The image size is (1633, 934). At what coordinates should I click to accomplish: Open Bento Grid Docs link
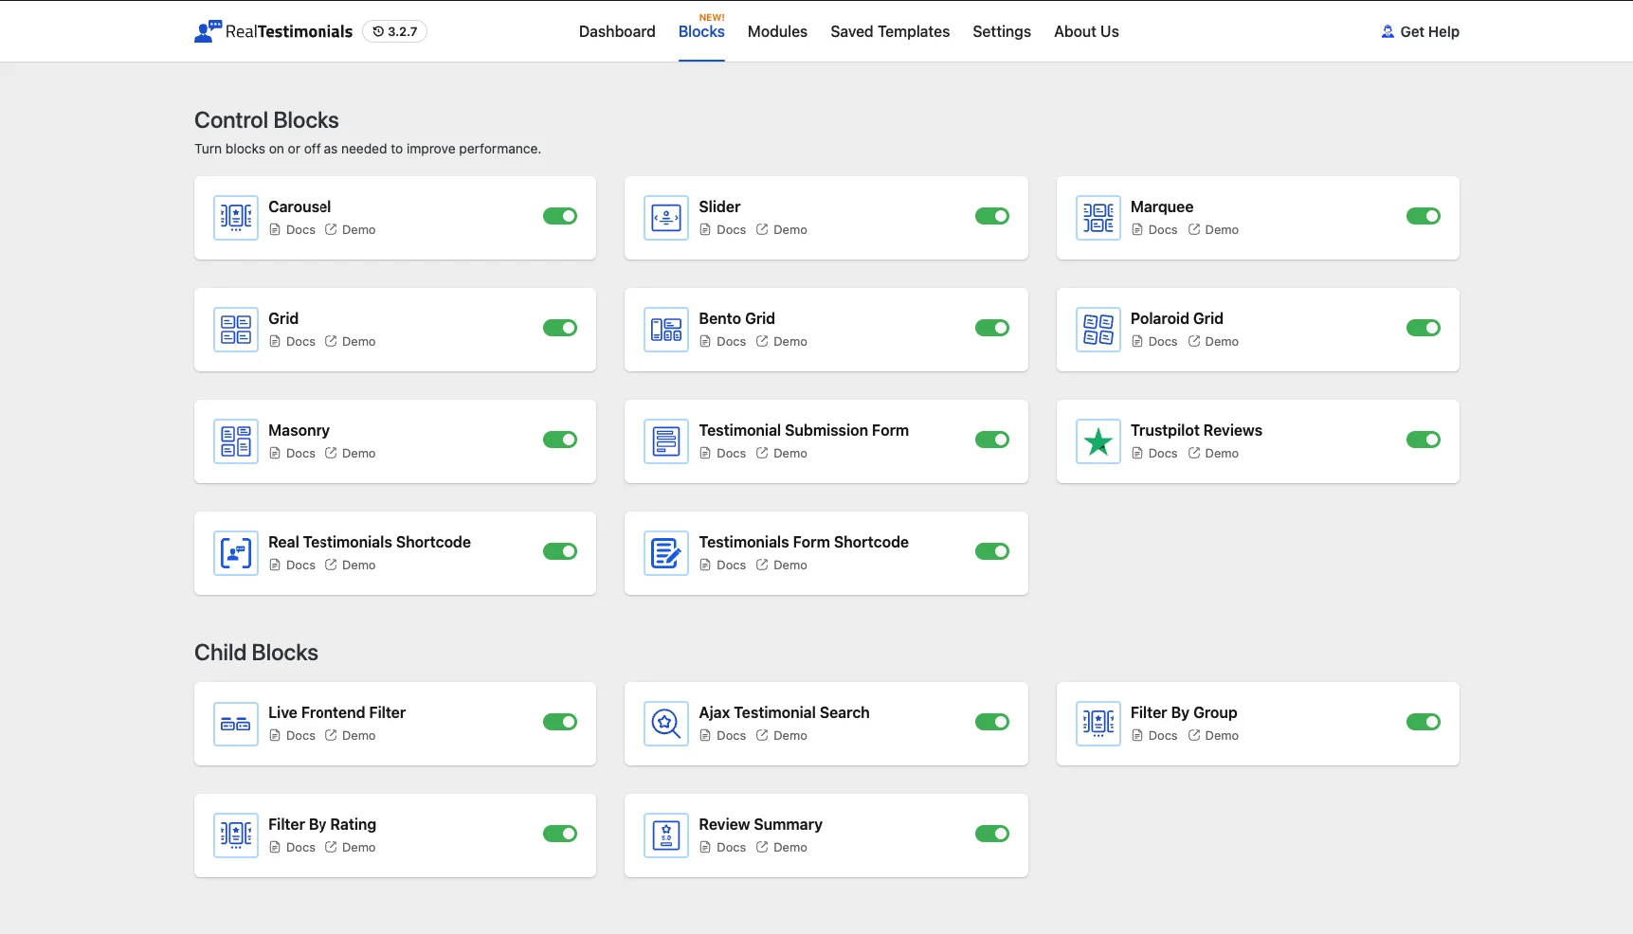(722, 341)
